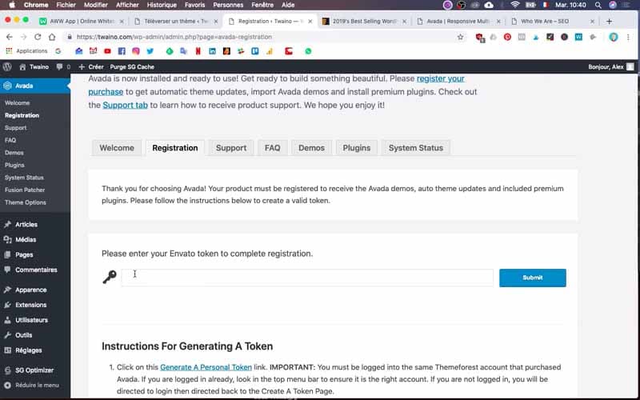This screenshot has height=400, width=640.
Task: Open the Google Analytics bookmark icon
Action: point(270,51)
